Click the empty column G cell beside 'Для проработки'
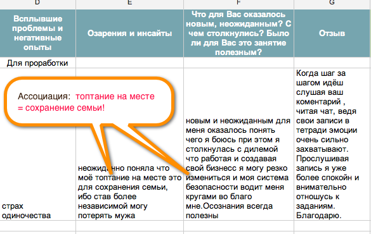 point(332,63)
